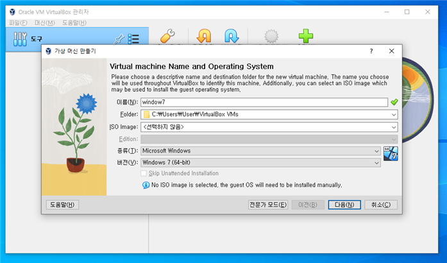Click the dialog help question mark
Screen dimensions: 447x263
[x=371, y=51]
